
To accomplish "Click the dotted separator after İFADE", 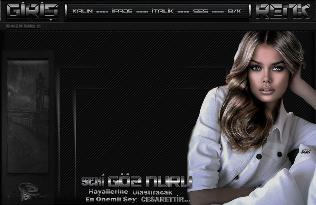I will point(142,12).
